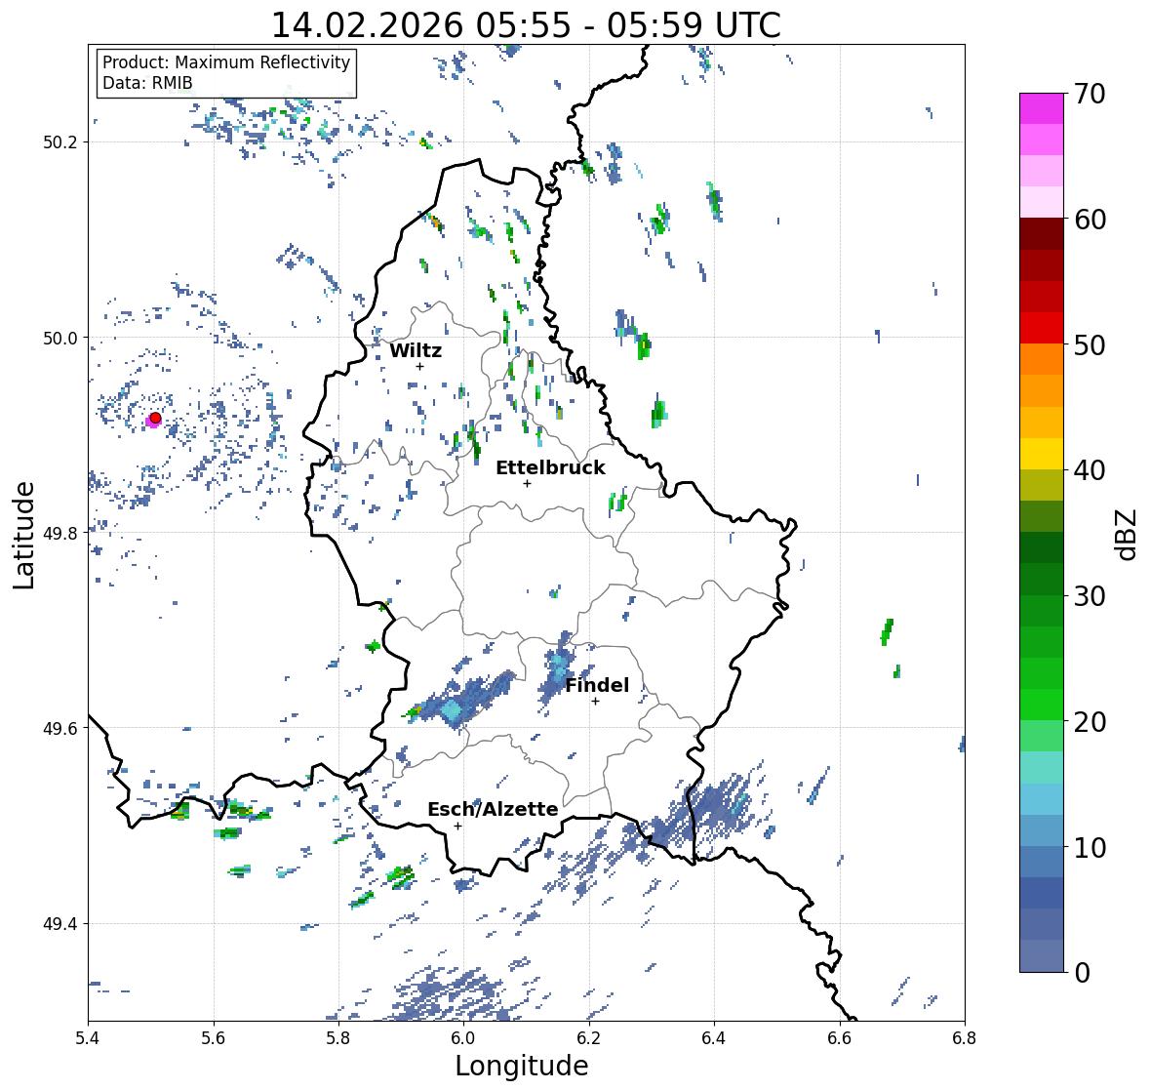1150x1090 pixels.
Task: Click the 50.2 latitude tick label
Action: [60, 142]
